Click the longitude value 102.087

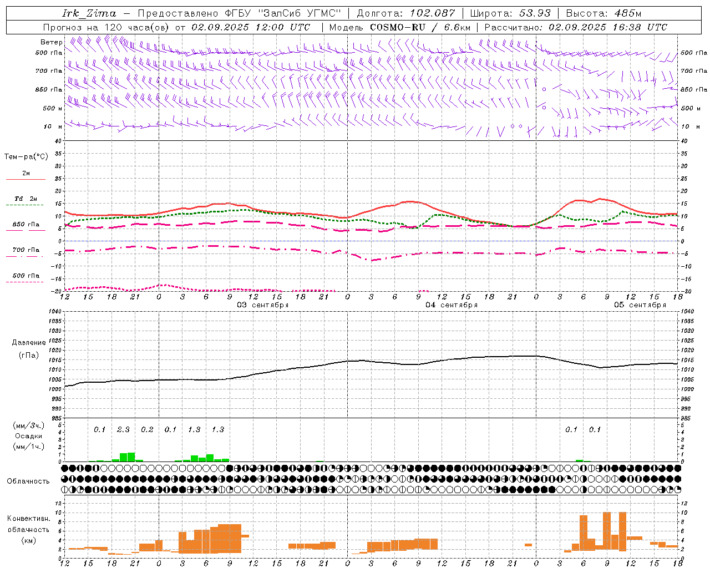coord(433,13)
